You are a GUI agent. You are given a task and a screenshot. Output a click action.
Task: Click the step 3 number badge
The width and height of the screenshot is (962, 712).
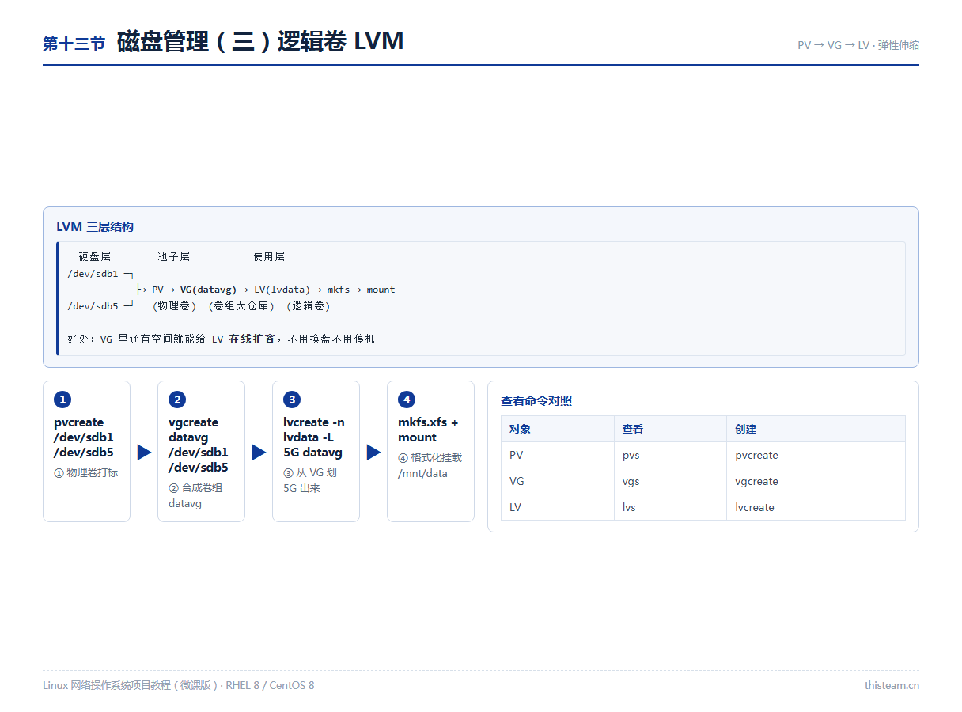292,400
